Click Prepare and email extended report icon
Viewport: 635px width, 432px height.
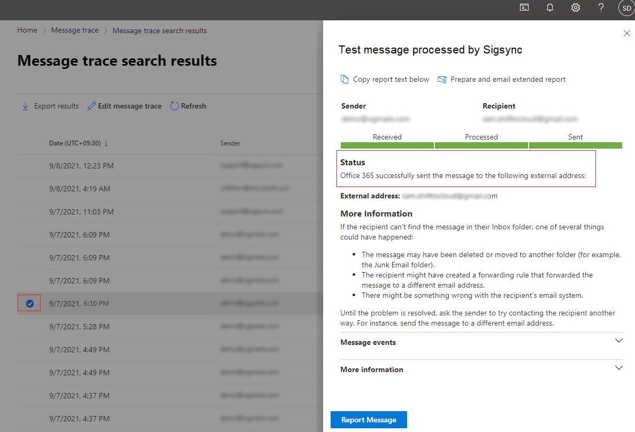442,80
